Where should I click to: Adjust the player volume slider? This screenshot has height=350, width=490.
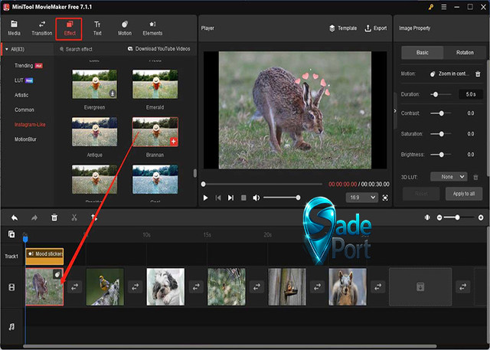coord(281,198)
